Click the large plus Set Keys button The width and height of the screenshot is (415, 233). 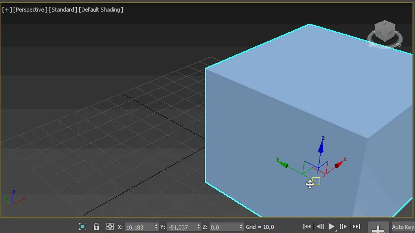point(378,228)
